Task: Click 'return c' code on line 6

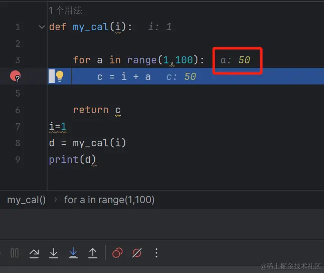Action: coord(97,110)
